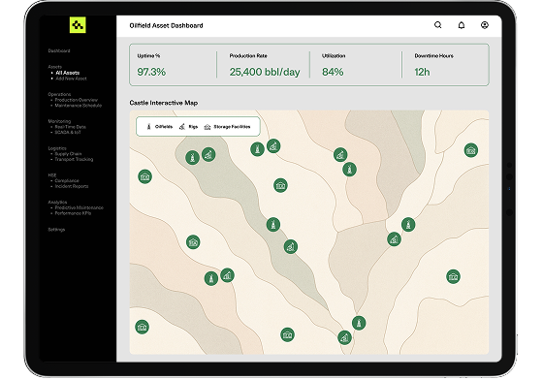Select the rig marker in the map's upper-right-center
The image size is (543, 379).
(340, 155)
